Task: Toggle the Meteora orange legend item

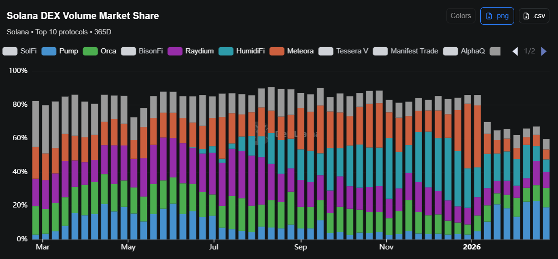Action: (x=292, y=51)
